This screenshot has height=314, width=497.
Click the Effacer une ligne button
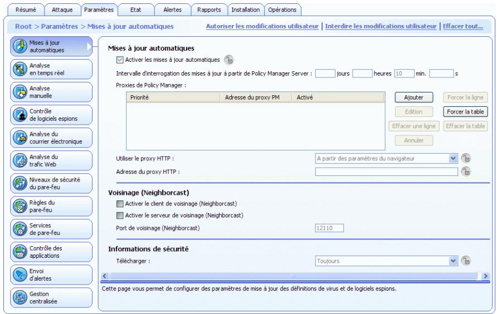coord(414,126)
